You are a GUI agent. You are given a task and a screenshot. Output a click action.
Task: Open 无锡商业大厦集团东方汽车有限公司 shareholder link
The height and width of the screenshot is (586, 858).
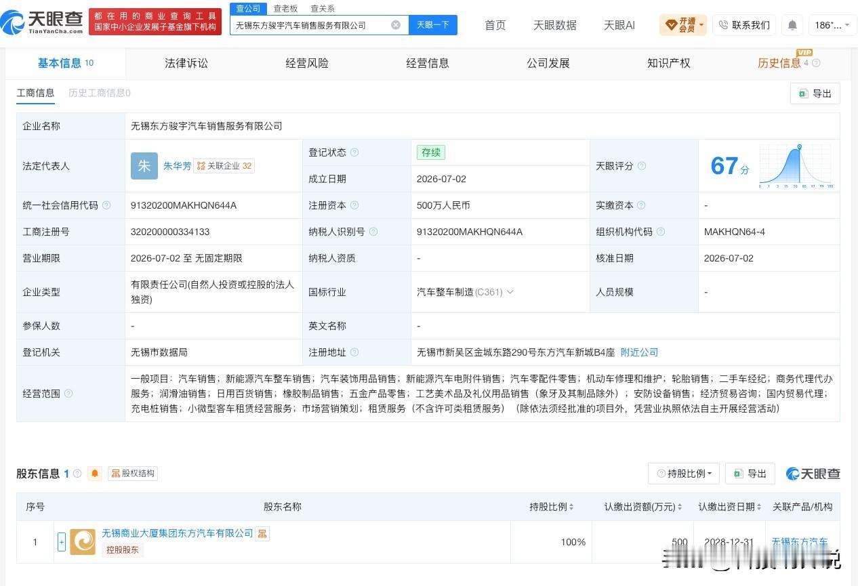[x=178, y=534]
